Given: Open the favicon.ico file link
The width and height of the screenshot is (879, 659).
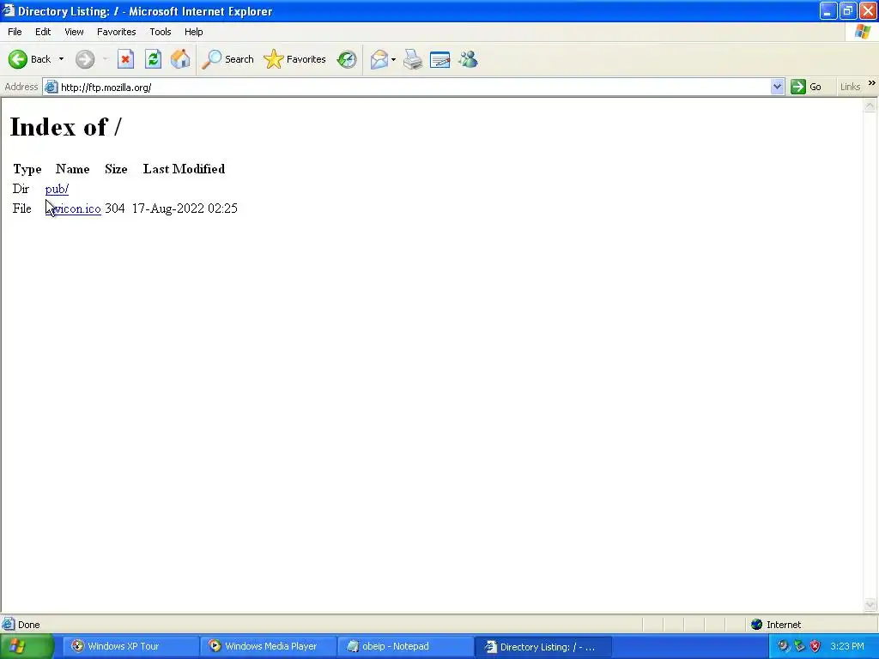Looking at the screenshot, I should 73,209.
